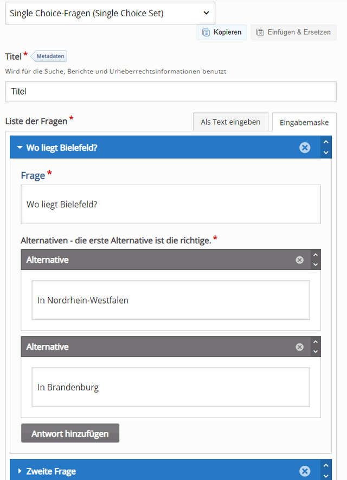
Task: Select the Eingabemaske tab
Action: point(304,123)
